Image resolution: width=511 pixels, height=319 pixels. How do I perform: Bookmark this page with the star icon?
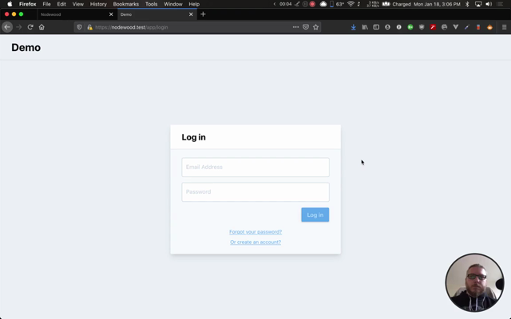pos(316,27)
